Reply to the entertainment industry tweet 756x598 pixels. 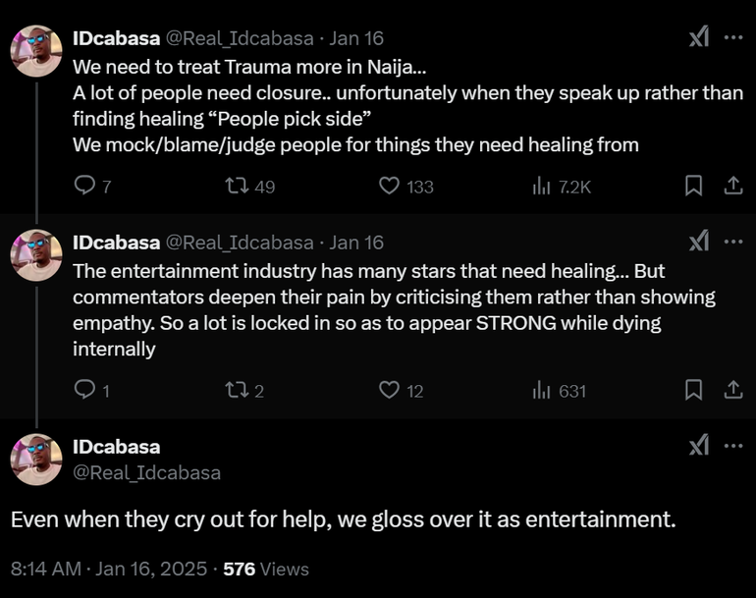coord(85,390)
